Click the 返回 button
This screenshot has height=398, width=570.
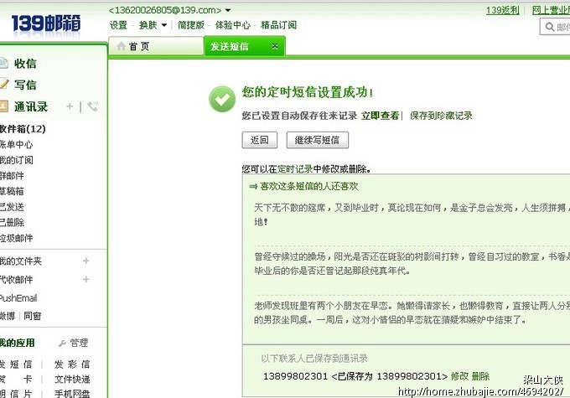260,140
